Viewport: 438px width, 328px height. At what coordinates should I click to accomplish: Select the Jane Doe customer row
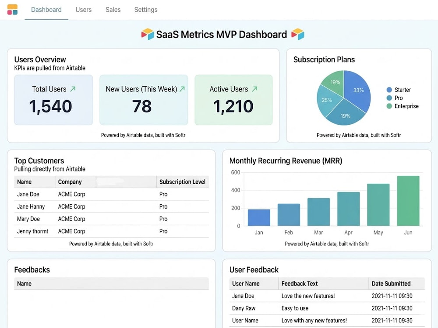pos(111,195)
